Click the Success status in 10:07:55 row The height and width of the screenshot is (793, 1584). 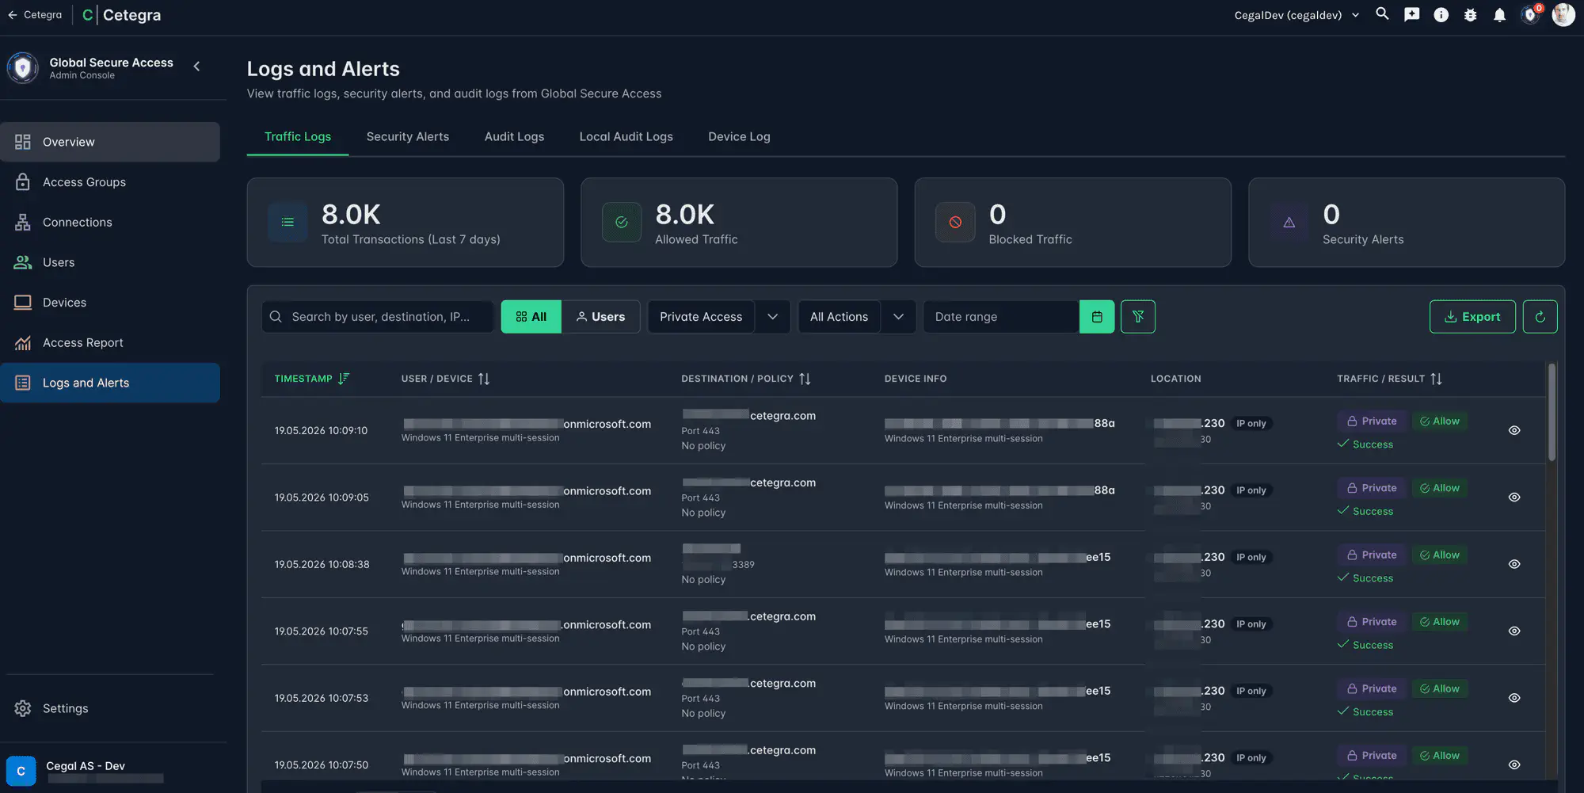coord(1365,645)
